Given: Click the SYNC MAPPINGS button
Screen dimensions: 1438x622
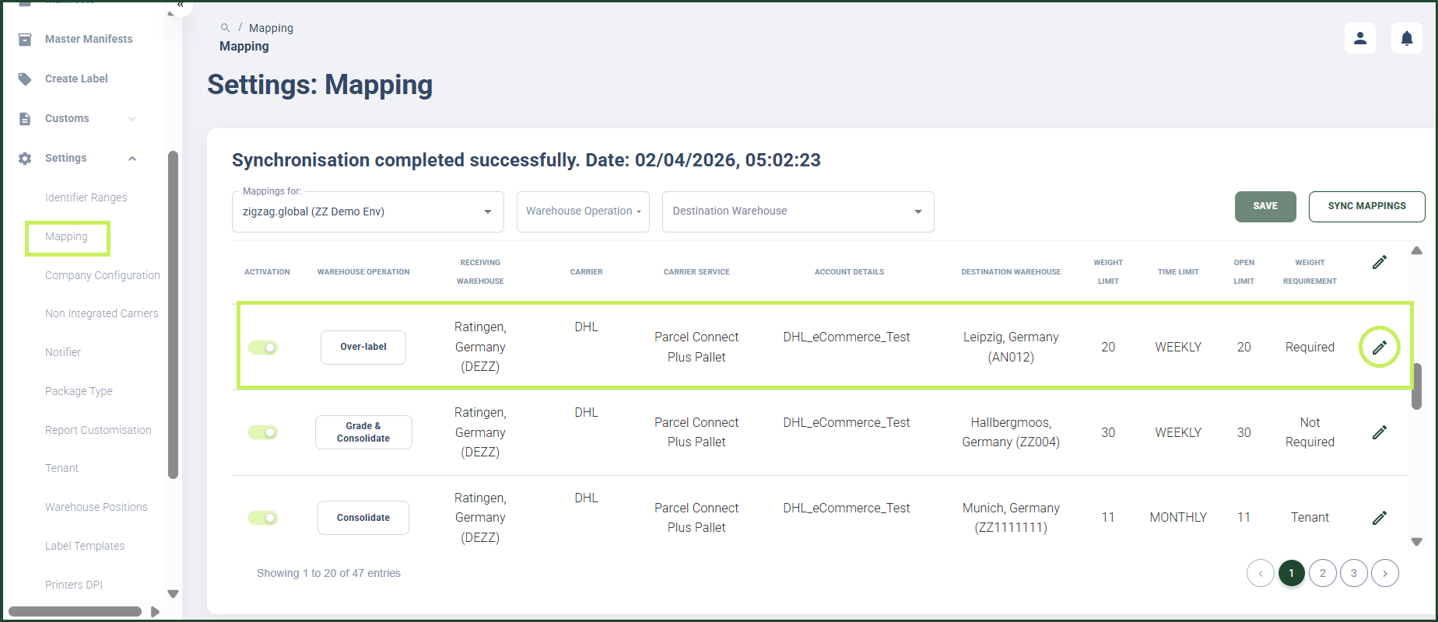Looking at the screenshot, I should (x=1367, y=207).
